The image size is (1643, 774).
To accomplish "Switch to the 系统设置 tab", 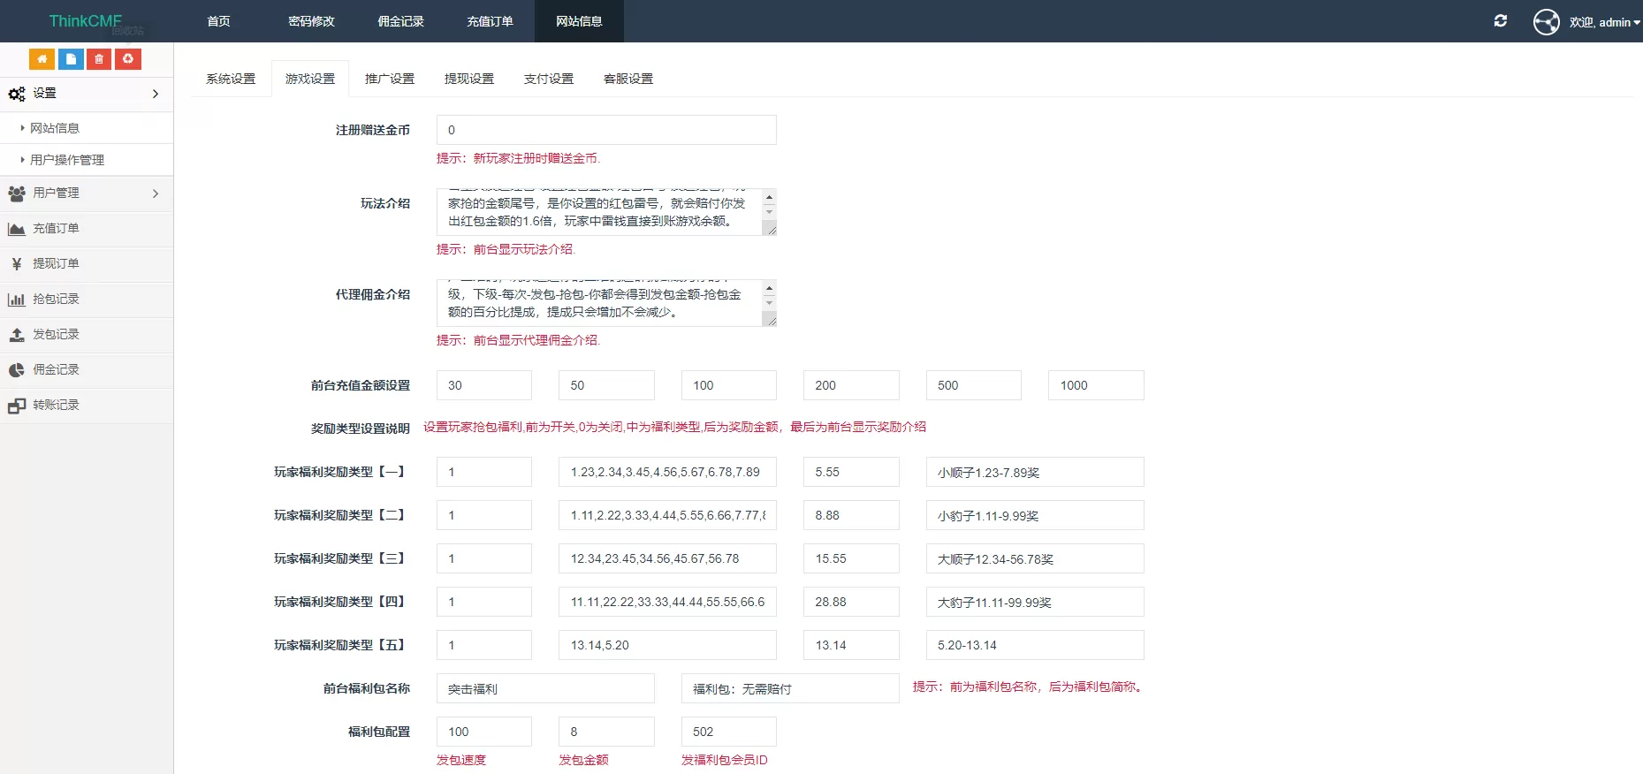I will point(231,80).
